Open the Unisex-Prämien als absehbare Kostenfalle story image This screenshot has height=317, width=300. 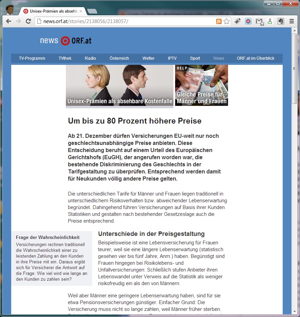click(119, 85)
